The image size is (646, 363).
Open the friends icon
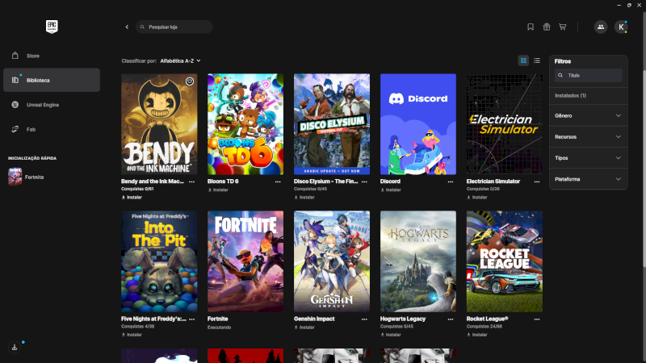[601, 27]
